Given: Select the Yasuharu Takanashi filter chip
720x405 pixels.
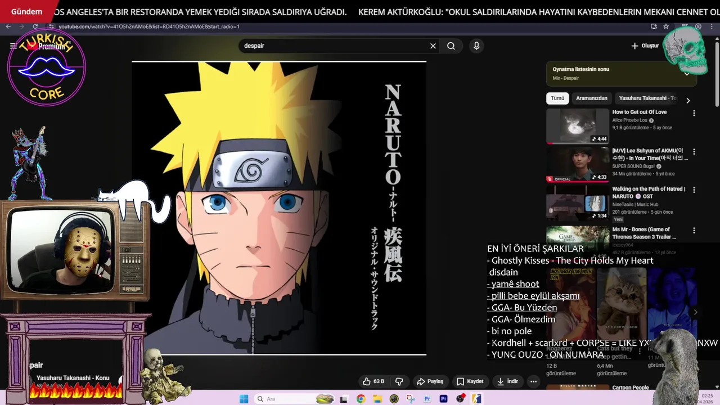Looking at the screenshot, I should pos(647,98).
